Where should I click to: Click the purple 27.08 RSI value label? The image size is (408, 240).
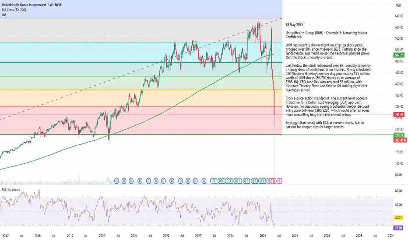point(398,228)
